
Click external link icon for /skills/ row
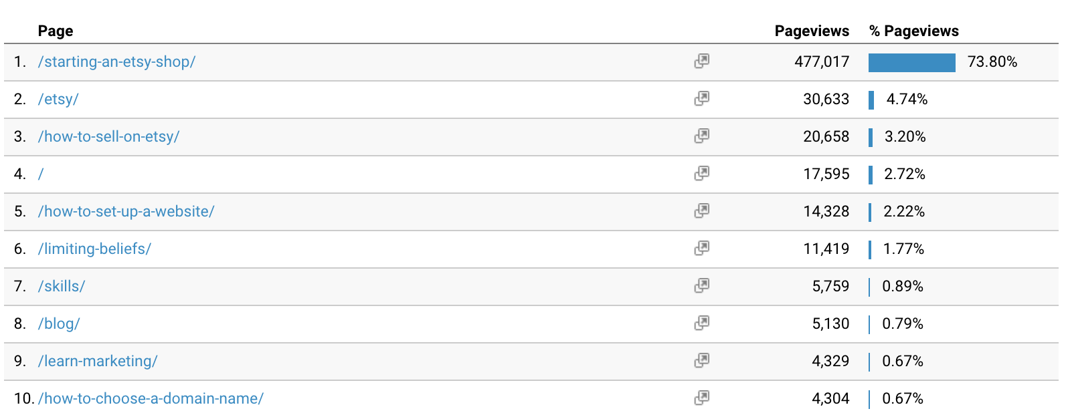(x=701, y=285)
